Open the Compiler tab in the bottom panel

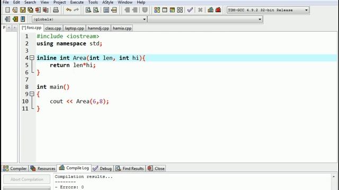15,168
